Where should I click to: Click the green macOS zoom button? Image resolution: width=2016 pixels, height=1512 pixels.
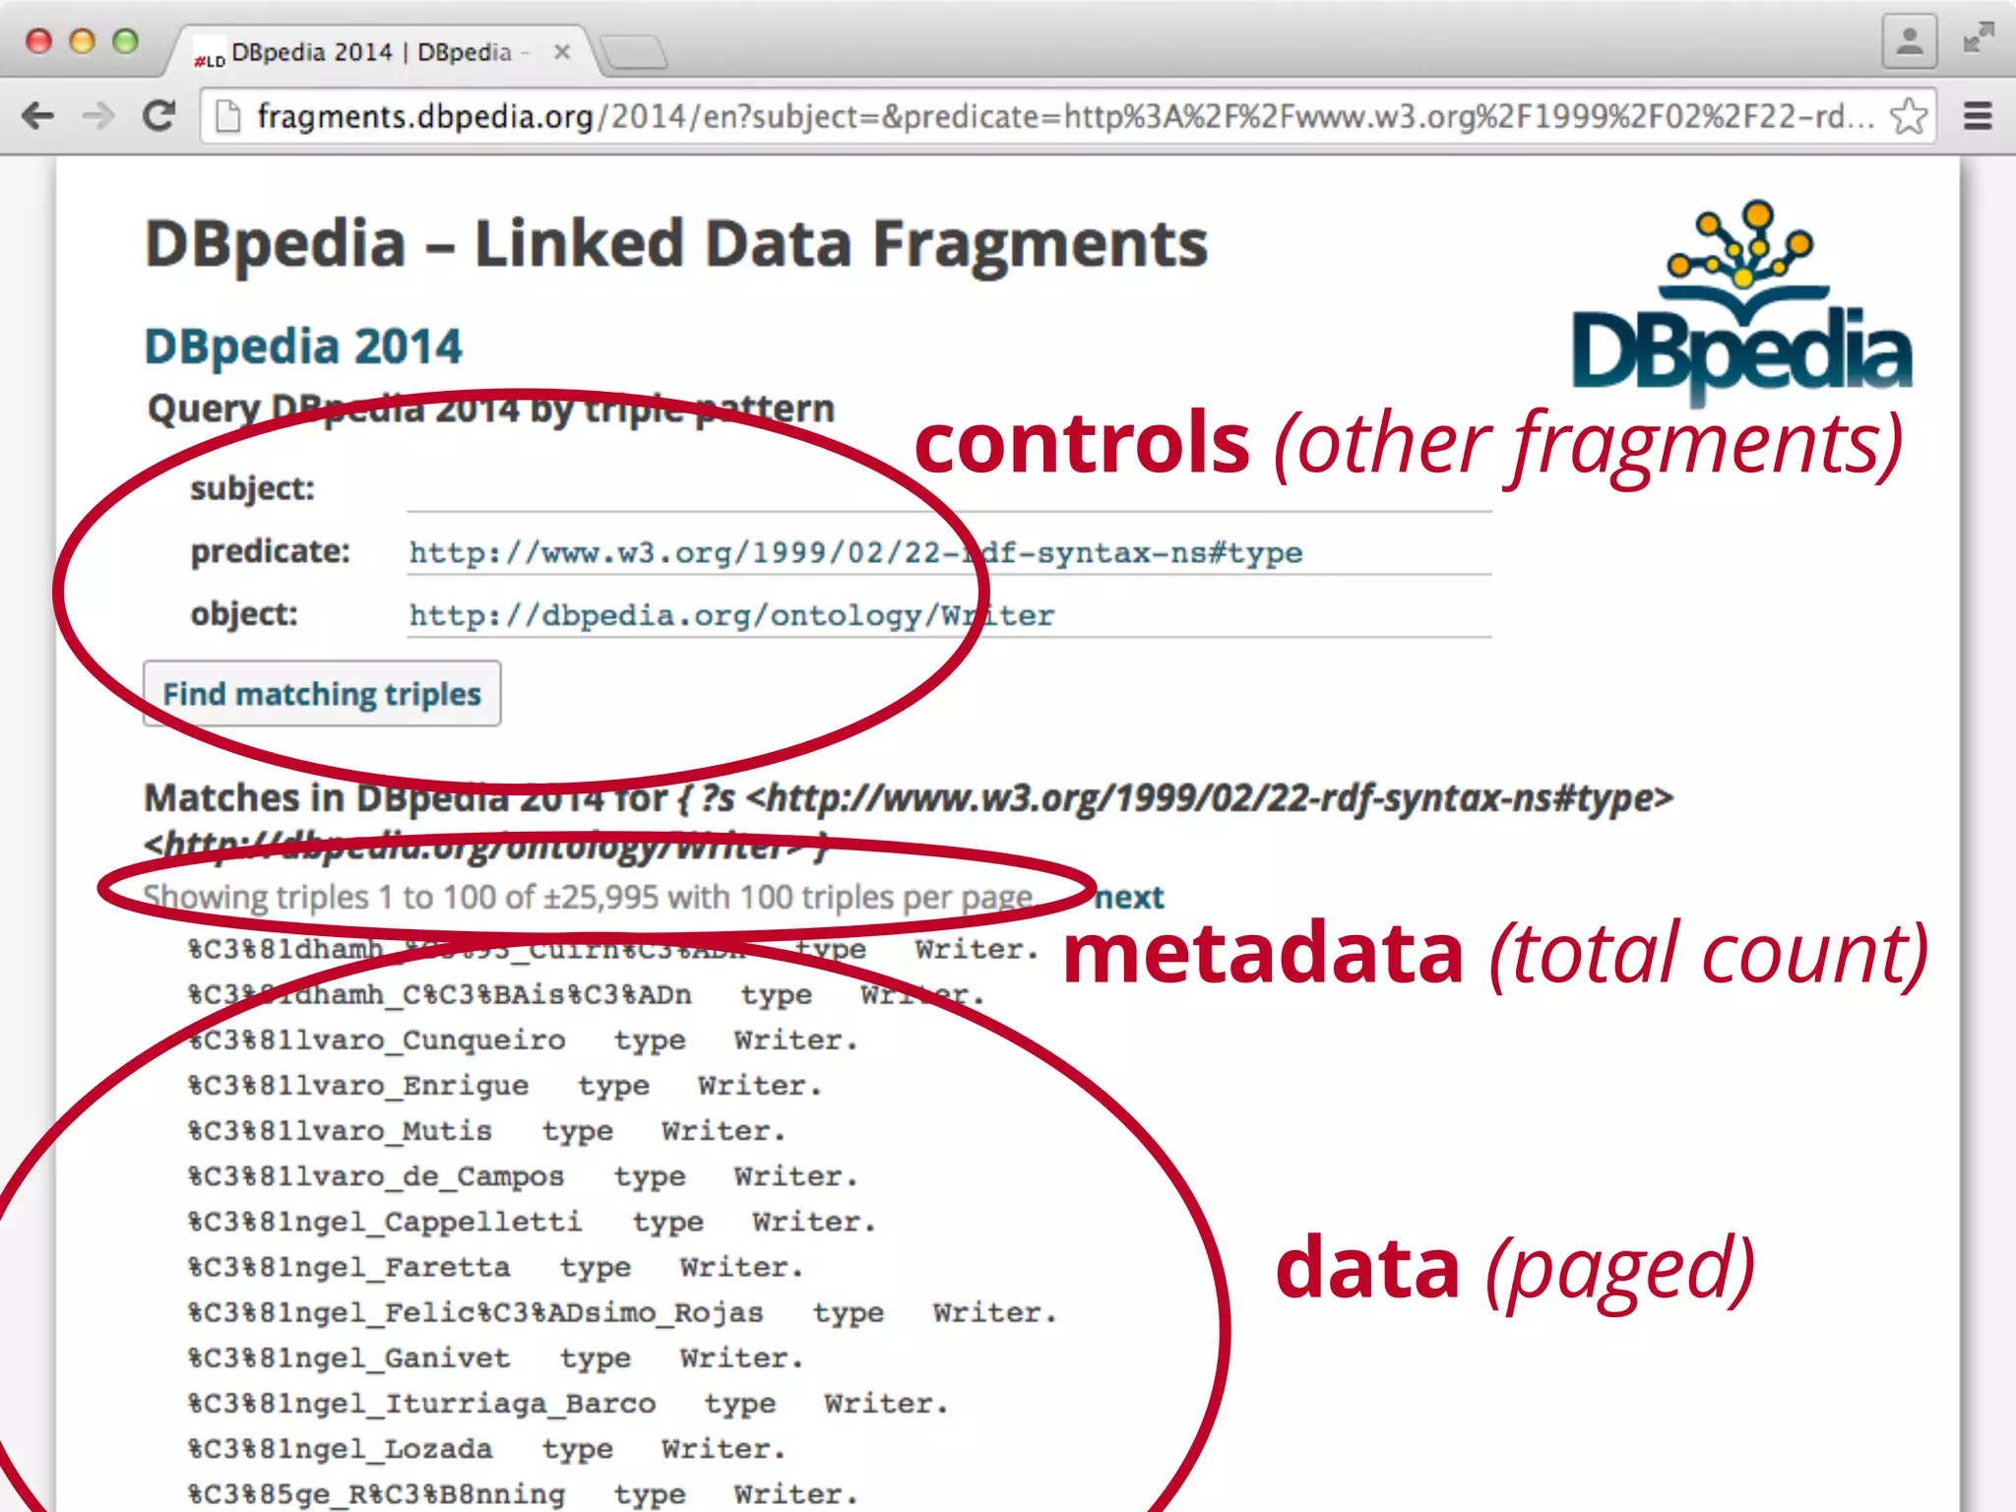126,40
